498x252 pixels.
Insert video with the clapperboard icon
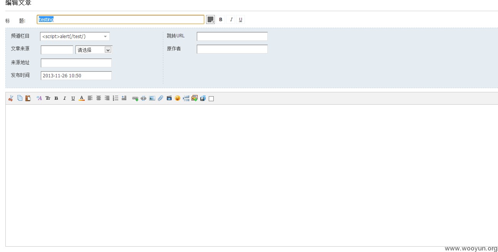(x=169, y=98)
